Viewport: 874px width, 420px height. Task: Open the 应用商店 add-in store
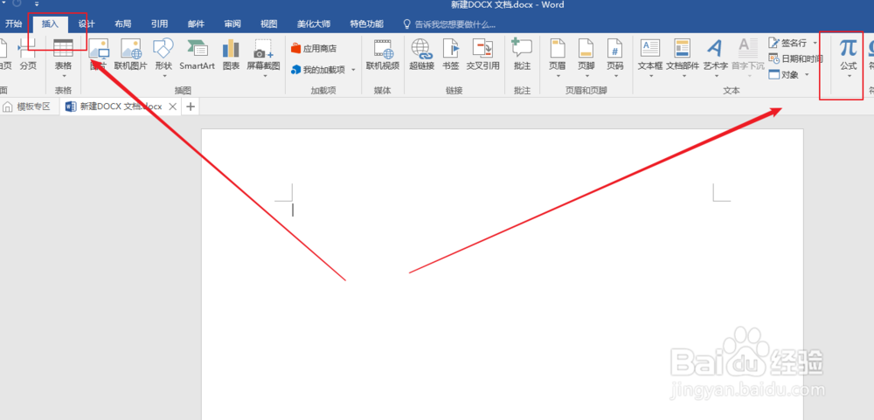click(x=314, y=49)
